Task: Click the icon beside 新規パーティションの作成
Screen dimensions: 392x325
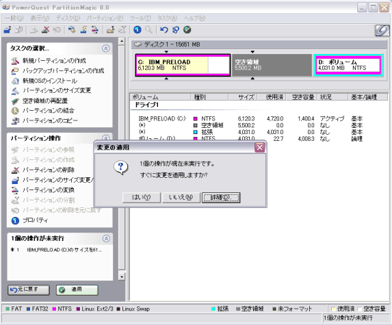Action: (15, 61)
